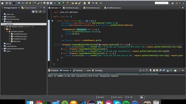
Task: Click the terminated Main launch text in Console
Action: click(103, 74)
